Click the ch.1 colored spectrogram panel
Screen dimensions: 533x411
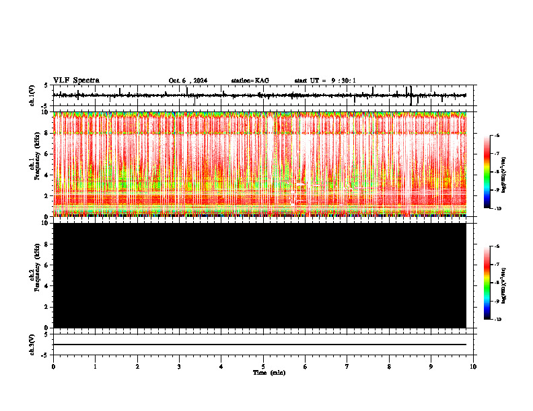pyautogui.click(x=260, y=164)
